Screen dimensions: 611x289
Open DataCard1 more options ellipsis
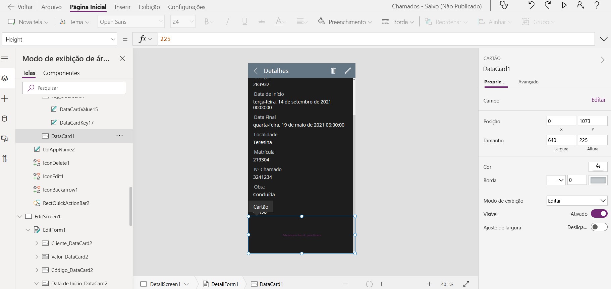119,136
